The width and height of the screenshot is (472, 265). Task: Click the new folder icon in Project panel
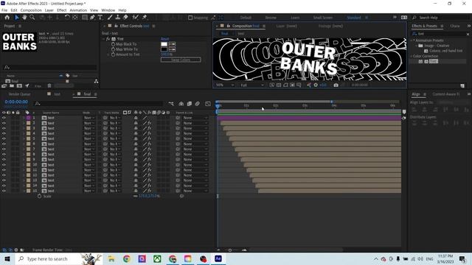point(12,86)
